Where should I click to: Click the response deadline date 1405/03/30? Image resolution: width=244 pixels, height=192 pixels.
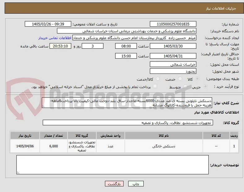click(x=173, y=46)
